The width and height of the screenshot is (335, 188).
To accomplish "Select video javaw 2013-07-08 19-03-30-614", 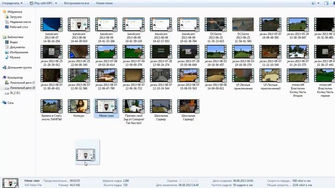I will (106, 56).
